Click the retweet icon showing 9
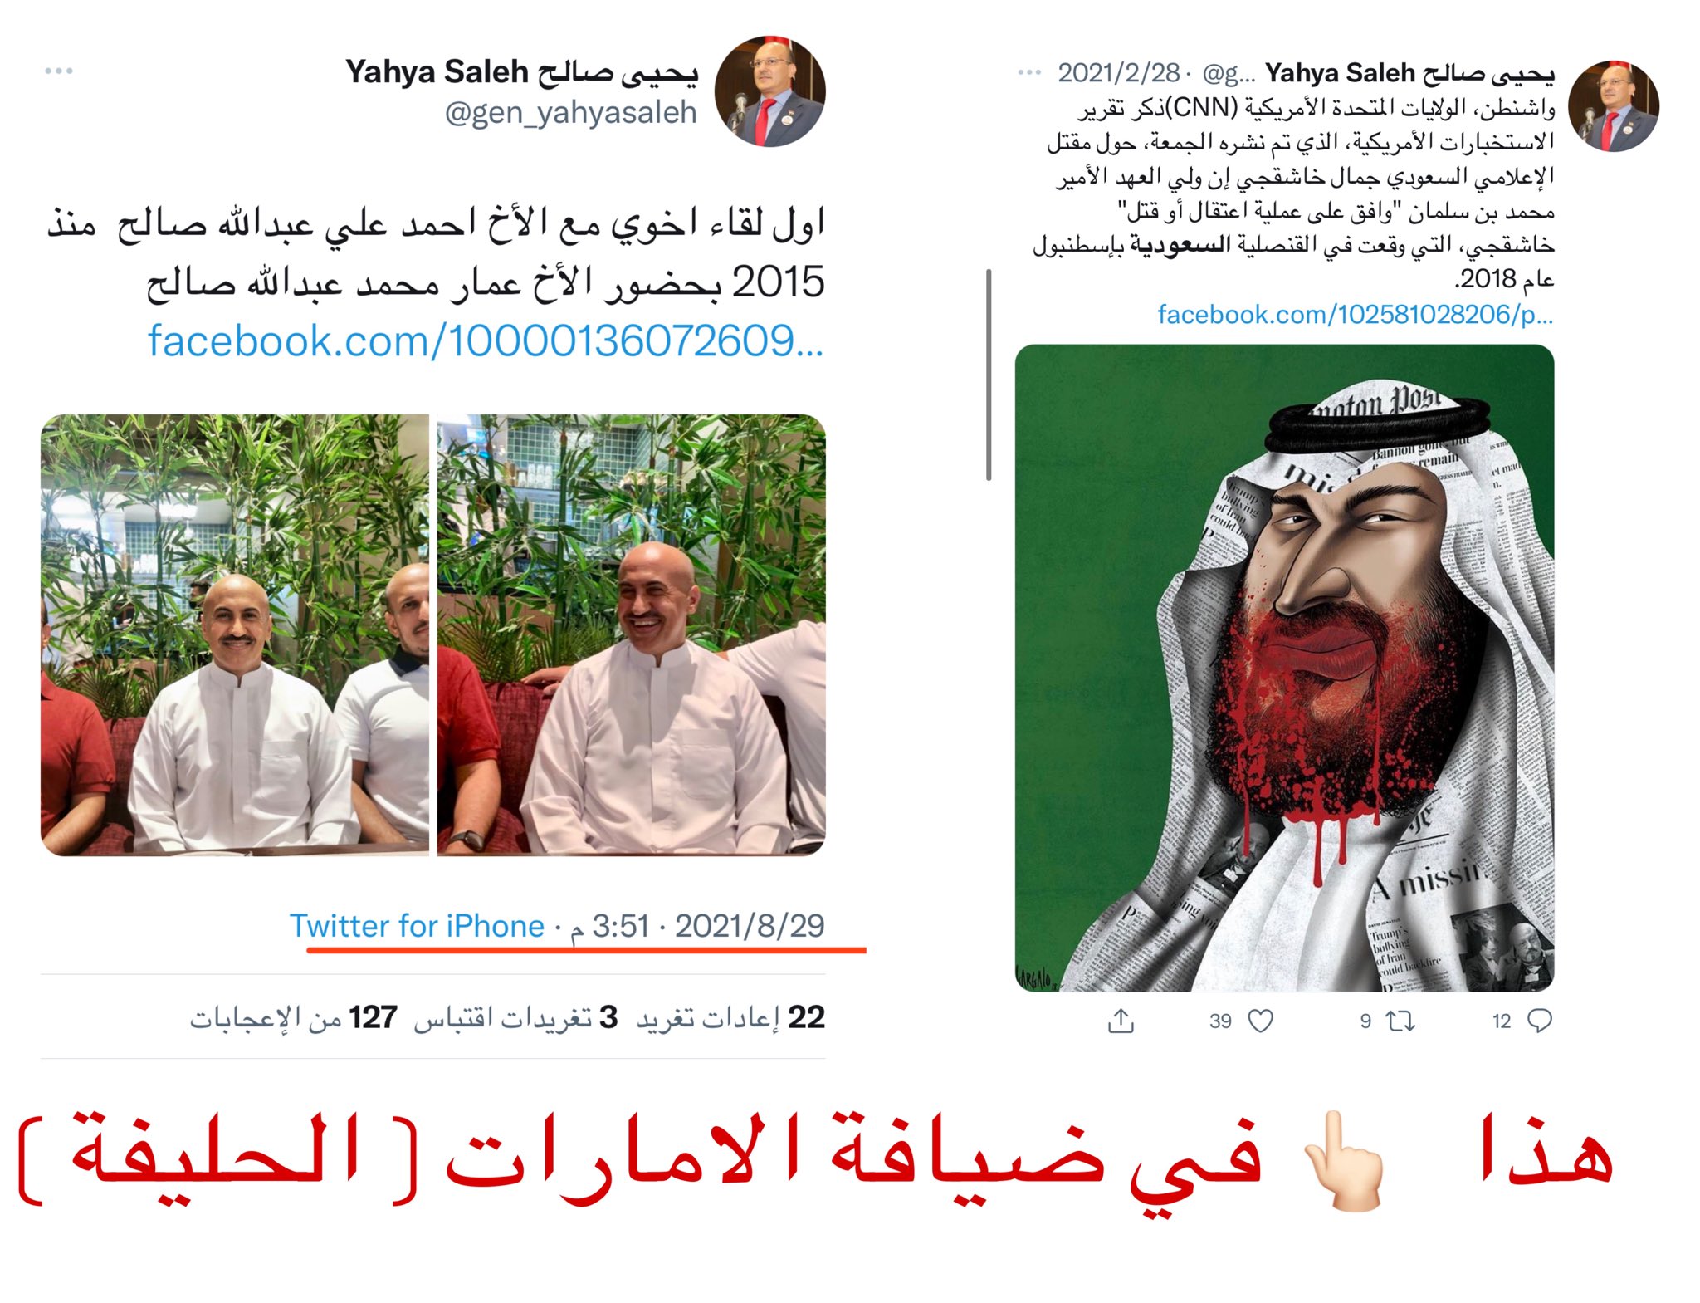The image size is (1700, 1303). tap(1401, 1021)
